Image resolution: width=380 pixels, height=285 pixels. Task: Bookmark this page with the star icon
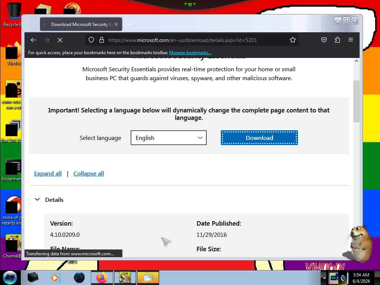pos(293,40)
